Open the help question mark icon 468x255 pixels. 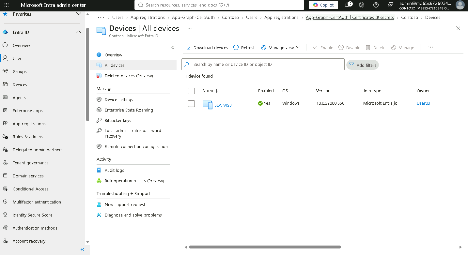[x=376, y=5]
